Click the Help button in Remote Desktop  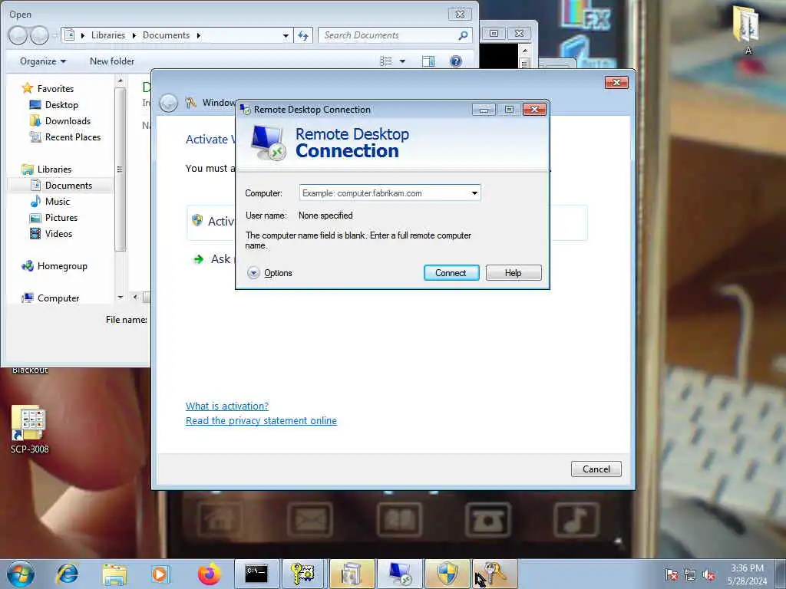[x=514, y=273]
